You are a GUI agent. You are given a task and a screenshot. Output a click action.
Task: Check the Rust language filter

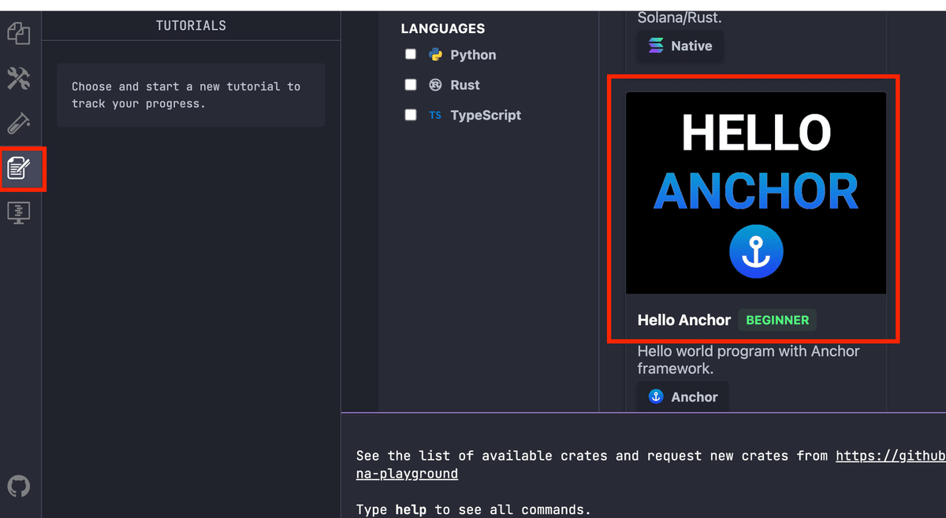coord(411,84)
